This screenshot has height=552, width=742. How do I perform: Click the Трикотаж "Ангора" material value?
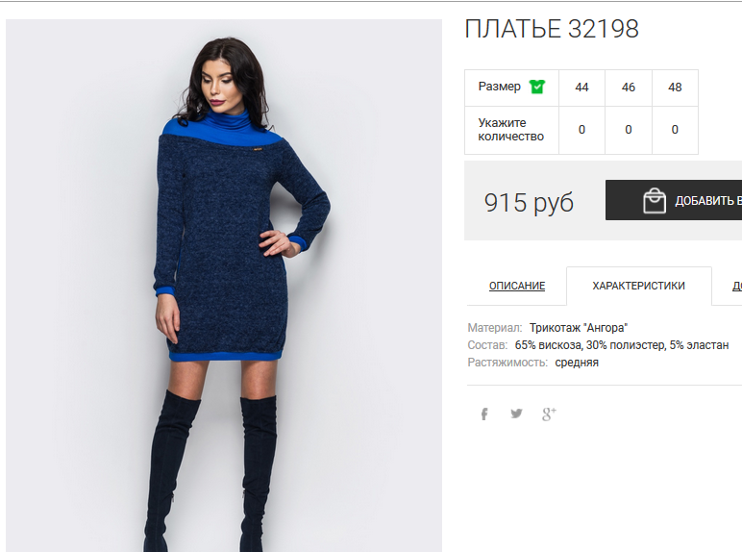click(x=579, y=328)
